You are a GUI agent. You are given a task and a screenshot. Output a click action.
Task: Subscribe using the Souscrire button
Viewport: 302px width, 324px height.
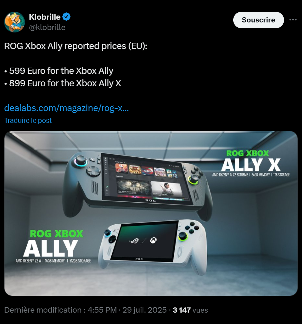(258, 20)
